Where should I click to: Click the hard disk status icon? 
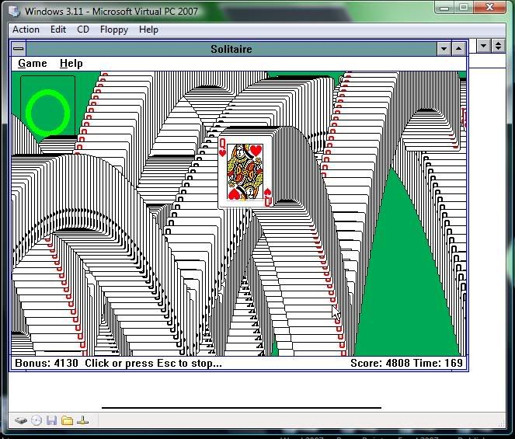(21, 420)
